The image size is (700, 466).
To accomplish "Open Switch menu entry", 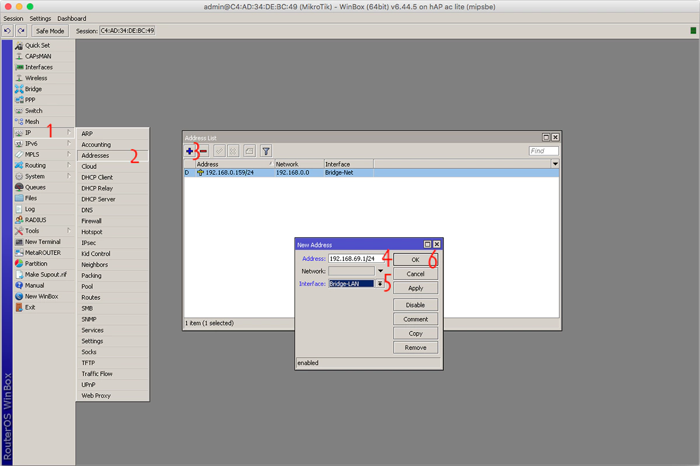I will click(44, 111).
